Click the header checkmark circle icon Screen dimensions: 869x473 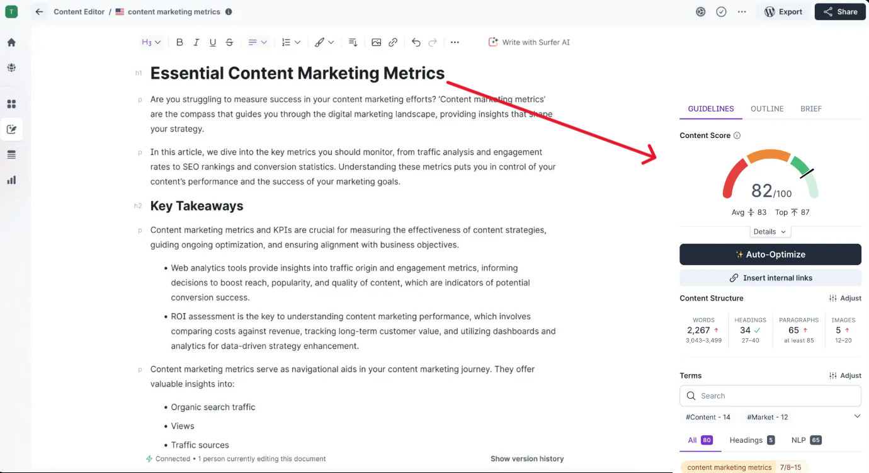[x=721, y=11]
